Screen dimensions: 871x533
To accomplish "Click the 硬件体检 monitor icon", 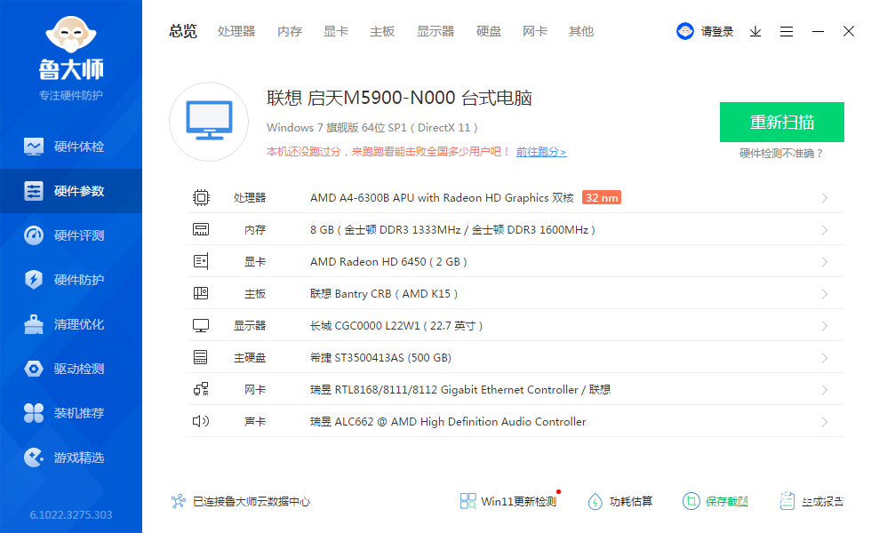I will coord(34,147).
